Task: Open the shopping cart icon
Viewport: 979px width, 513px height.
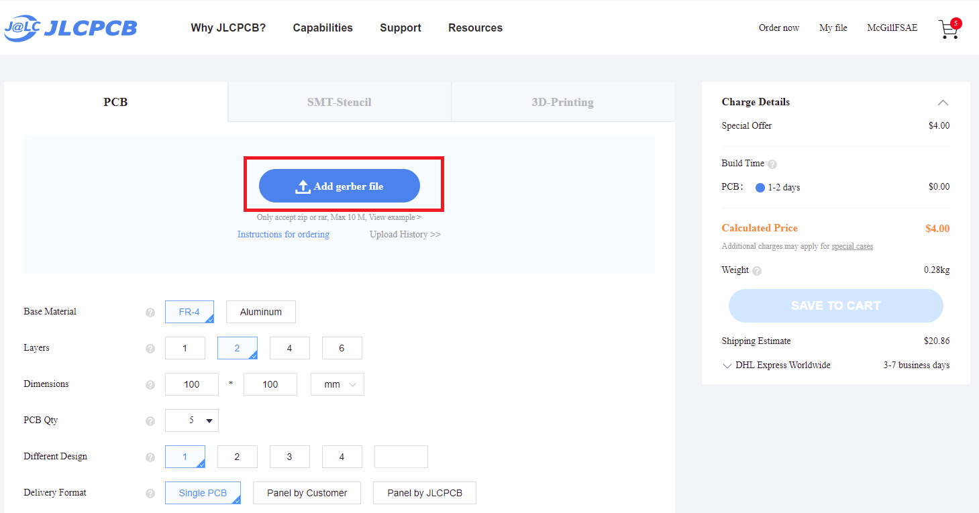Action: point(949,29)
